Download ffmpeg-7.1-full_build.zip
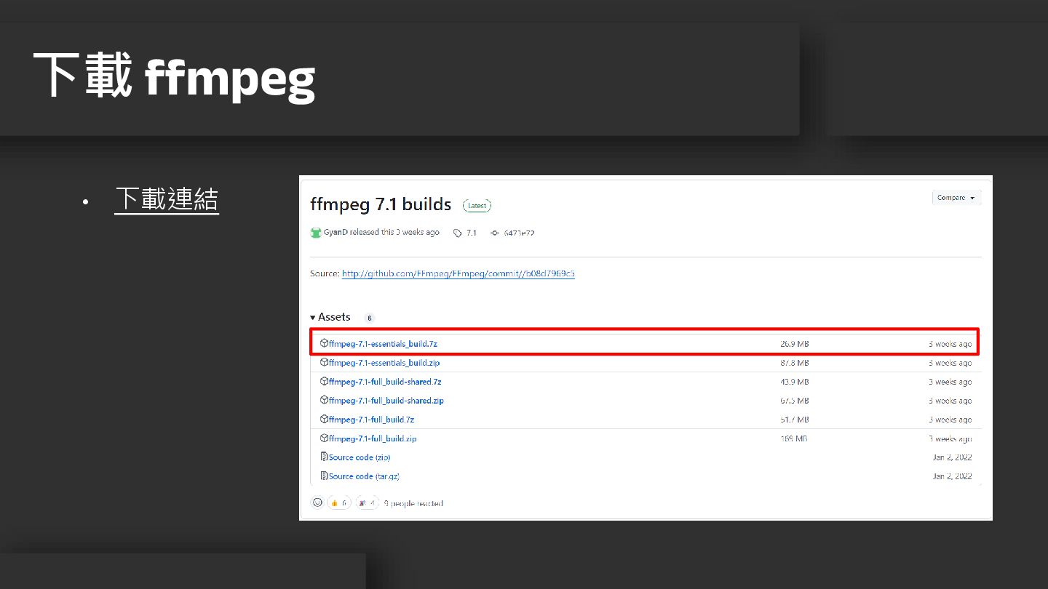 (x=373, y=438)
